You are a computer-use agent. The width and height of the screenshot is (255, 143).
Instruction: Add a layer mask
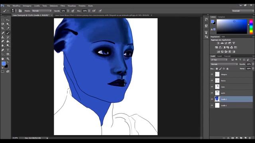[233, 138]
